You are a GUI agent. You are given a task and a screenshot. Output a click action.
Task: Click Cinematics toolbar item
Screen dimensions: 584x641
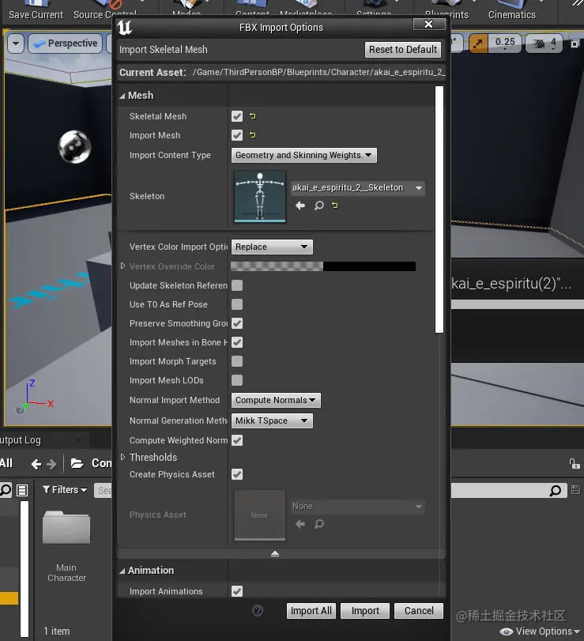(x=511, y=10)
